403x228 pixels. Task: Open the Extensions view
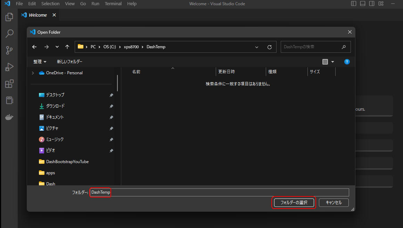tap(9, 84)
